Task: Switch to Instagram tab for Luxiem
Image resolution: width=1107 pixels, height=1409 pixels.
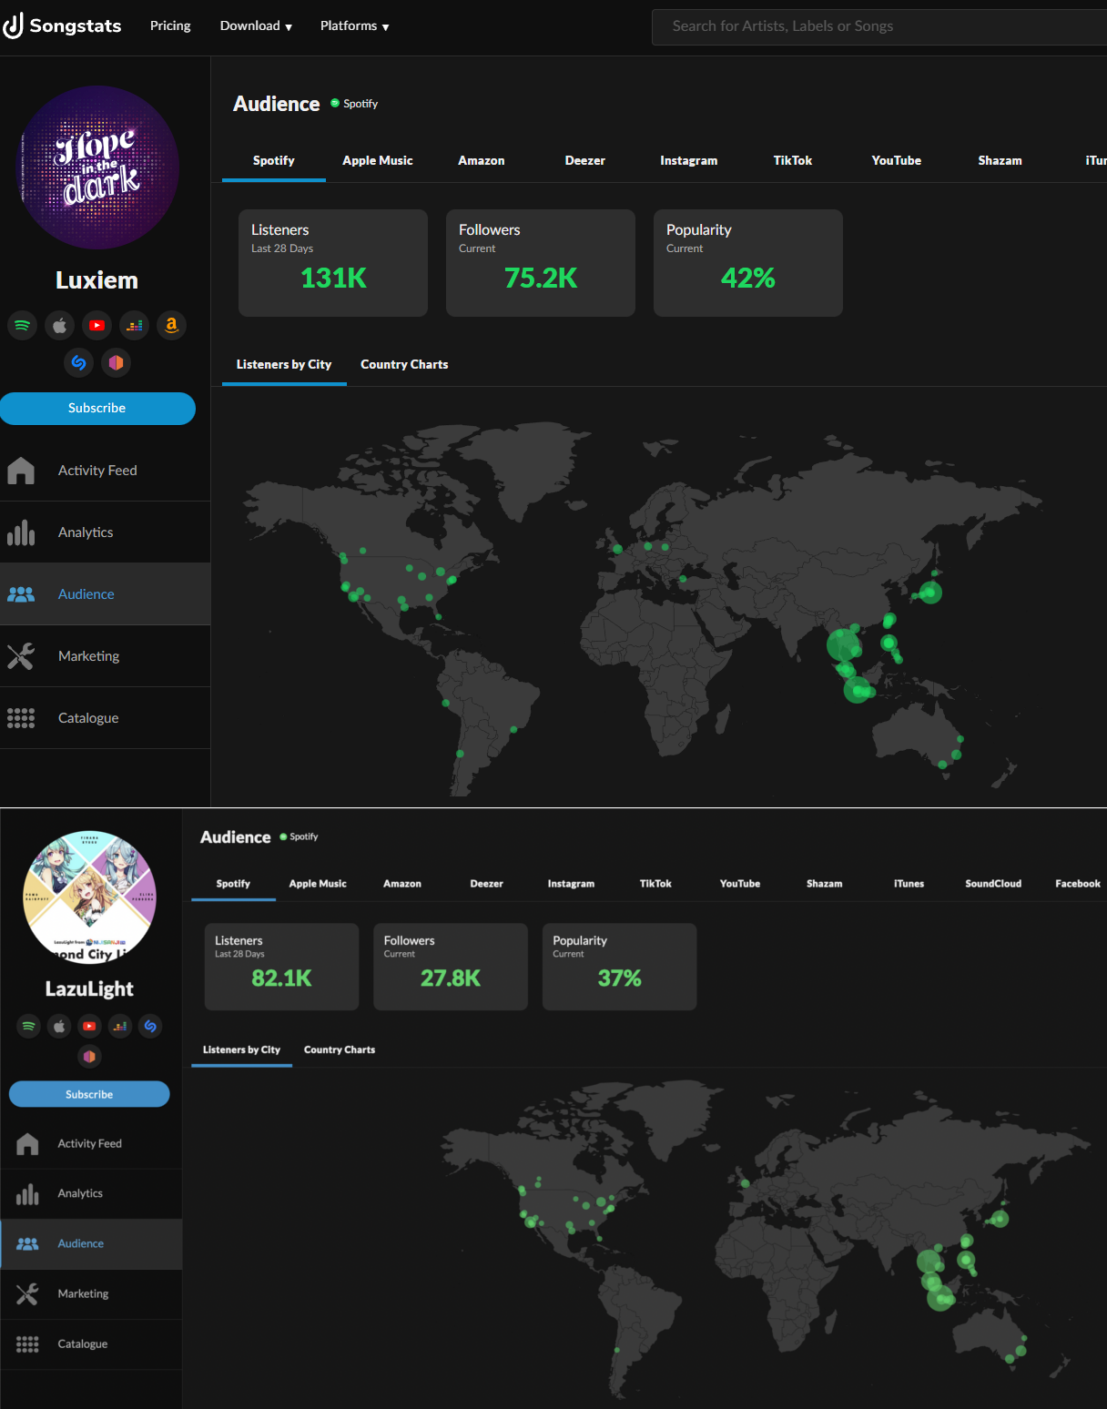Action: pyautogui.click(x=689, y=160)
